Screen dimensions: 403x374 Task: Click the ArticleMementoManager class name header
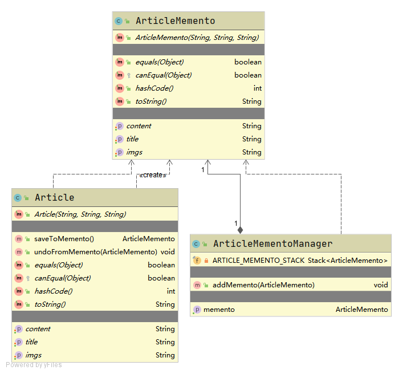[272, 244]
